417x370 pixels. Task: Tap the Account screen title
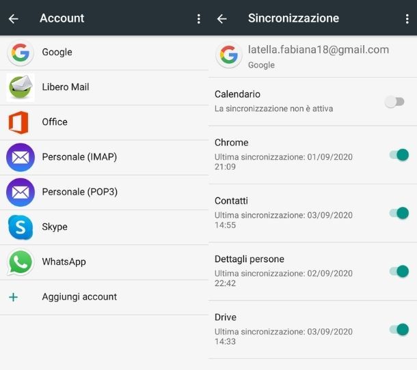62,18
